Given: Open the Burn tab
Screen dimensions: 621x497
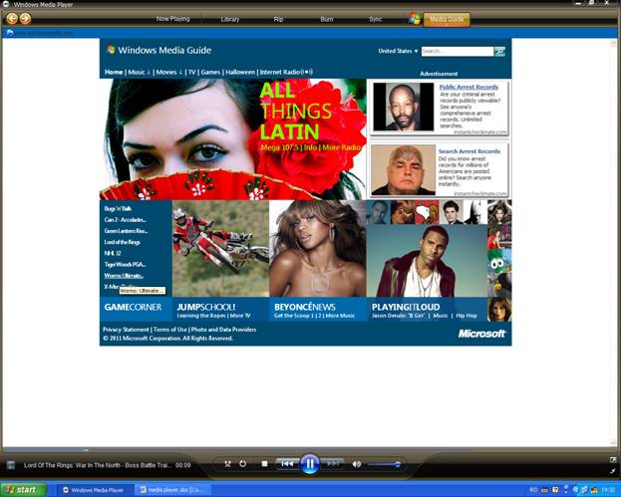Looking at the screenshot, I should coord(326,19).
